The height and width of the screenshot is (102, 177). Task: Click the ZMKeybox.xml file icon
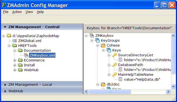coord(26,55)
